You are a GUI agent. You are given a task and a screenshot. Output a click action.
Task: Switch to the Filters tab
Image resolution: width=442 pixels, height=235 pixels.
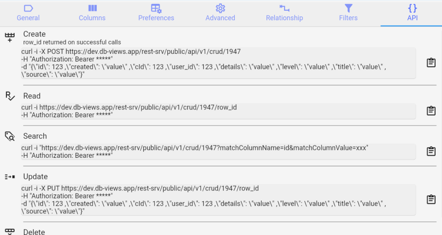[348, 13]
